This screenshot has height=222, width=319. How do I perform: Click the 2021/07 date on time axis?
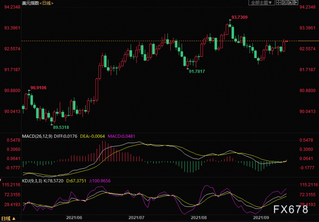coord(136,218)
